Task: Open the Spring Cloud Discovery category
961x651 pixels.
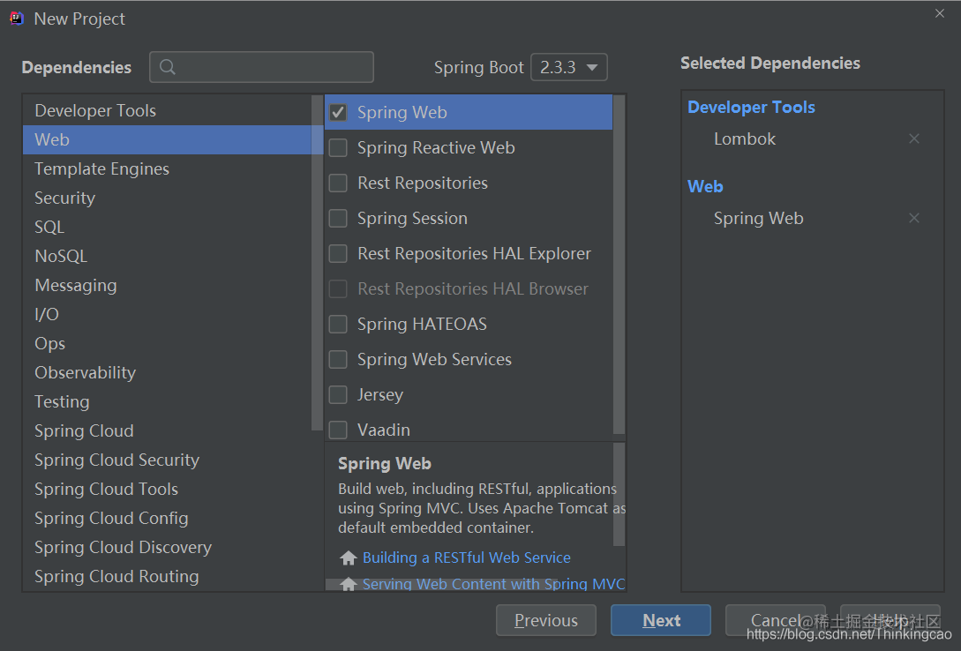Action: tap(123, 547)
